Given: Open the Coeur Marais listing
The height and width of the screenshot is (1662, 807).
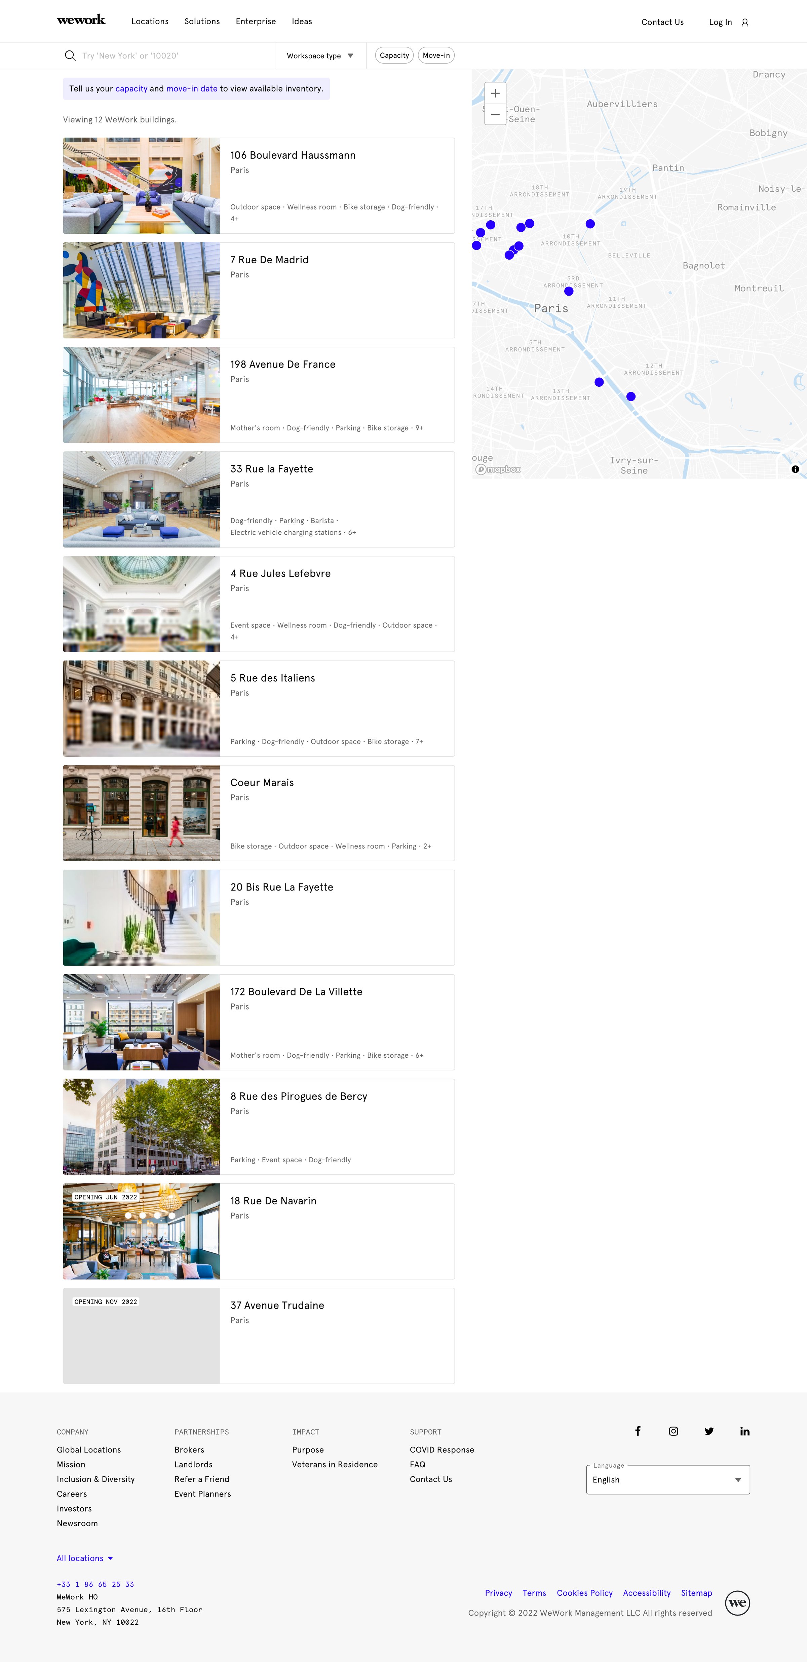Looking at the screenshot, I should [259, 813].
